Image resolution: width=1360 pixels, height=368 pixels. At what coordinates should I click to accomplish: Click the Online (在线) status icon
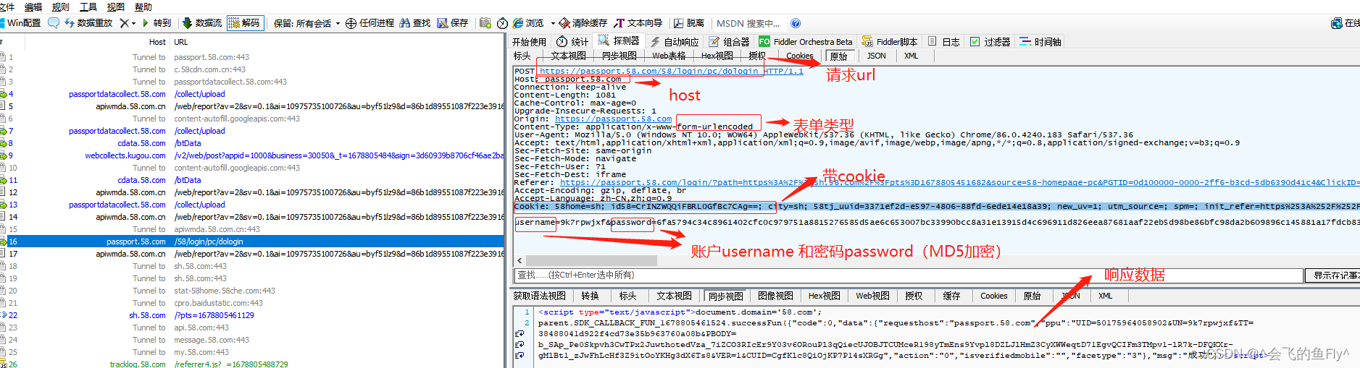tap(1337, 23)
